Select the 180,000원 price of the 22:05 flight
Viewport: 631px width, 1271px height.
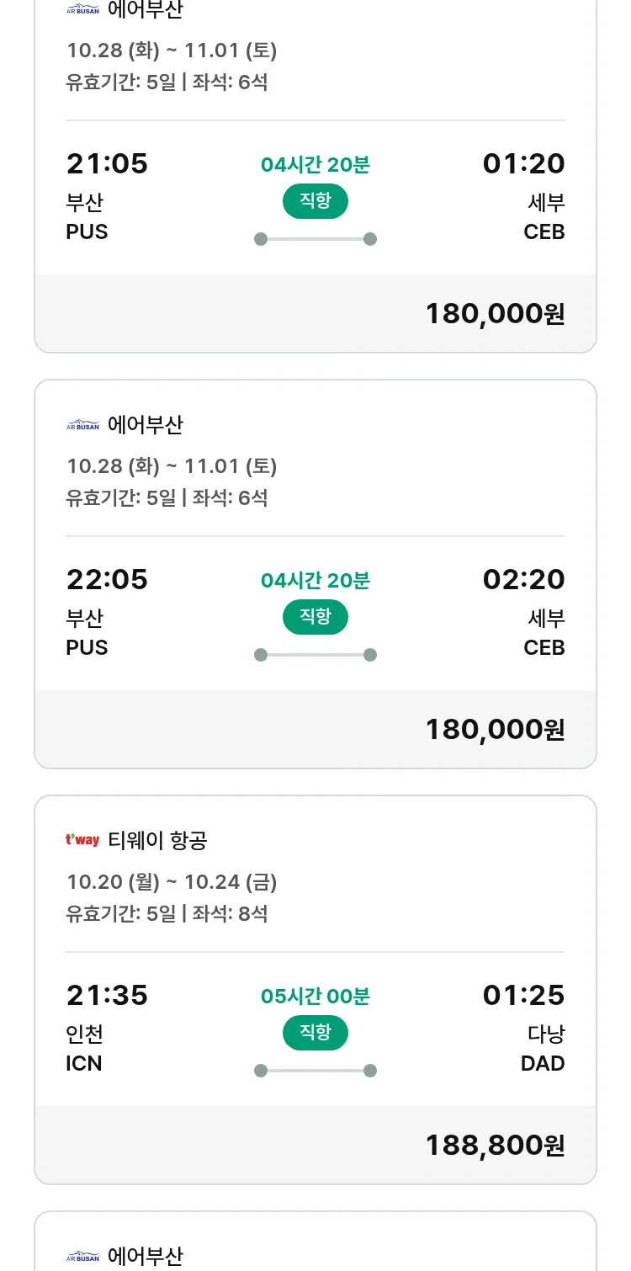tap(495, 729)
